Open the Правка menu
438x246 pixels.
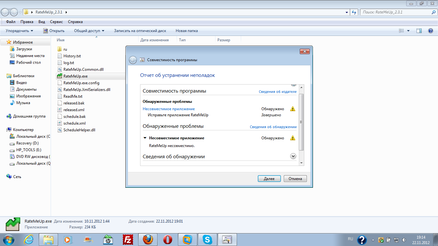pos(27,22)
